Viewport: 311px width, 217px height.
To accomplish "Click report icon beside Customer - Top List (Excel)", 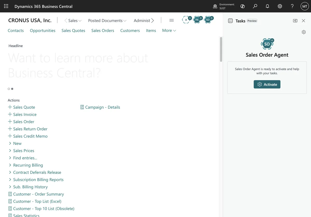I will [x=10, y=201].
